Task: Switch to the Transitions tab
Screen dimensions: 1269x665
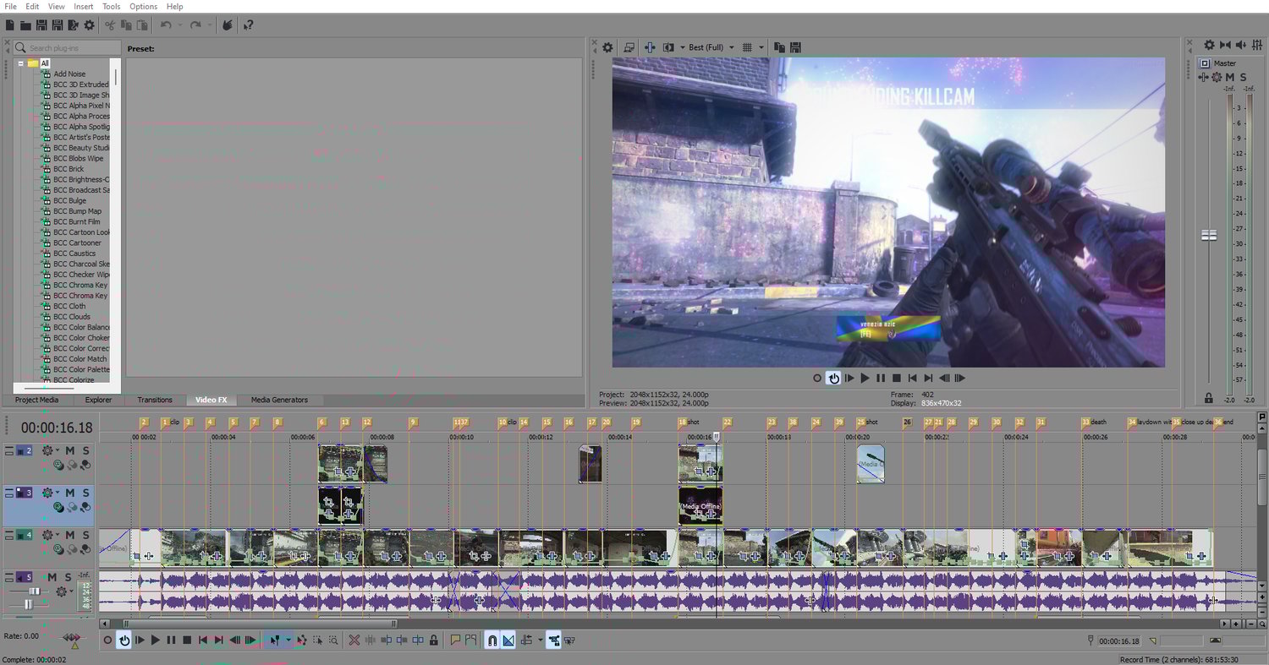Action: pos(155,400)
